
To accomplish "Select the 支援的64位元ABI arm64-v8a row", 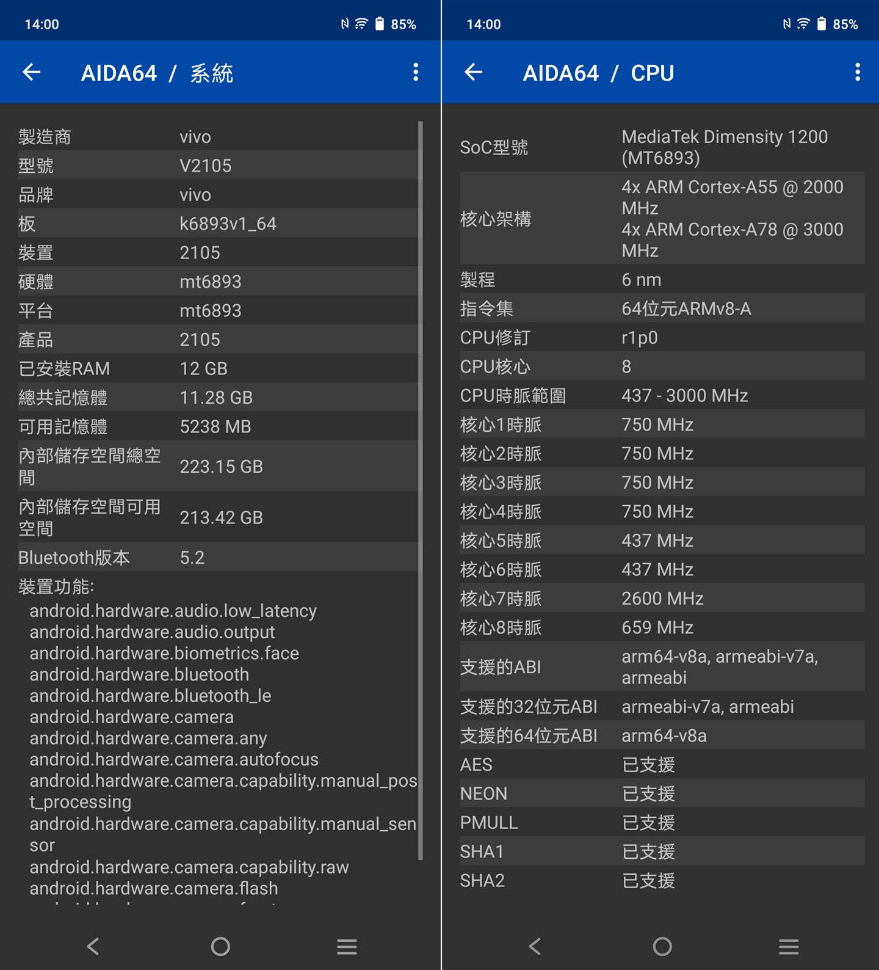I will click(x=662, y=735).
